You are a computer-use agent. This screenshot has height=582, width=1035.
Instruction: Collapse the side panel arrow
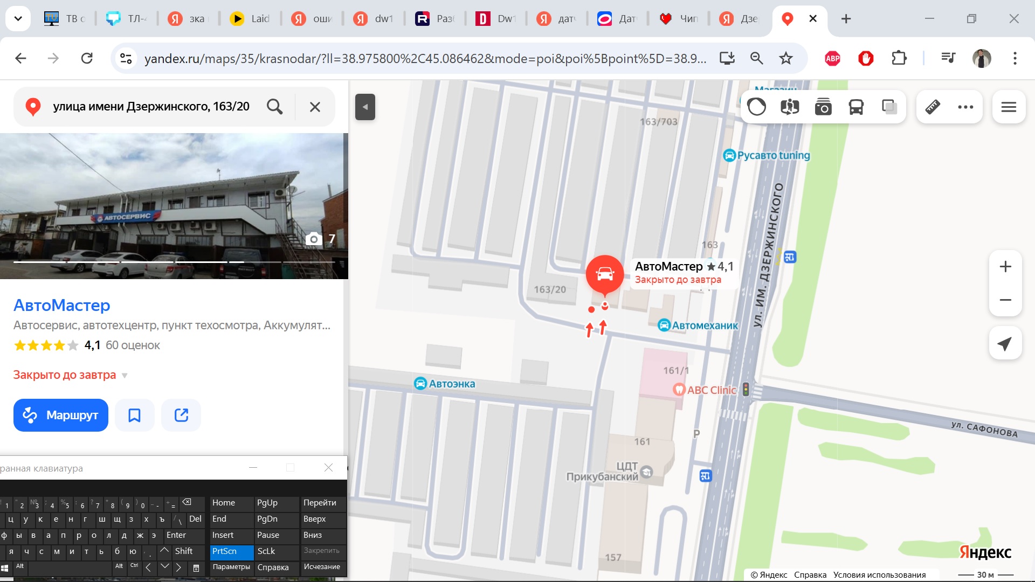(365, 107)
